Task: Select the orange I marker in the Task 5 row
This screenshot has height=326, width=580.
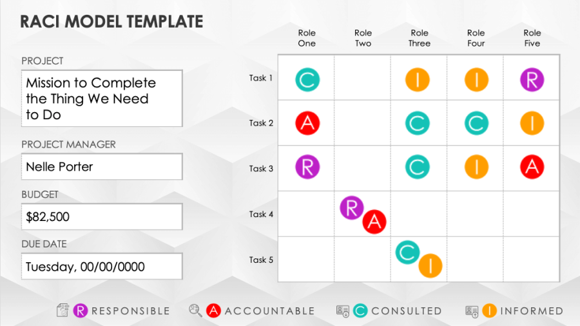Action: [x=430, y=265]
